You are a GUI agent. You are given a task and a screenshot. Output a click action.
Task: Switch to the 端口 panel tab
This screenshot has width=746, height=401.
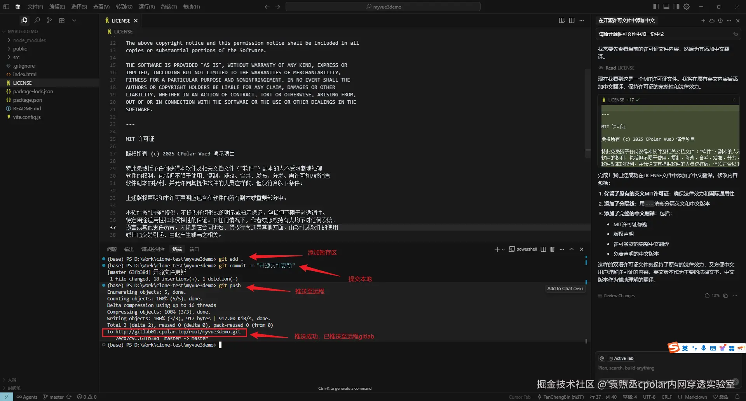pyautogui.click(x=194, y=249)
